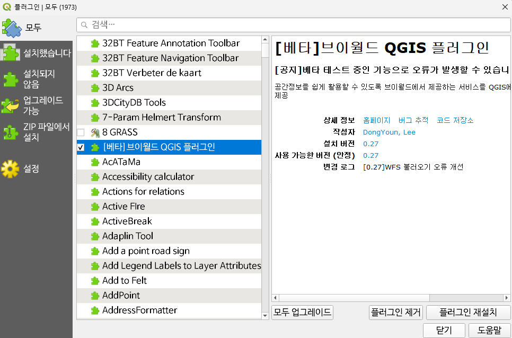The width and height of the screenshot is (512, 338).
Task: Click the plugin icon next to AddPoint
Action: [x=95, y=296]
